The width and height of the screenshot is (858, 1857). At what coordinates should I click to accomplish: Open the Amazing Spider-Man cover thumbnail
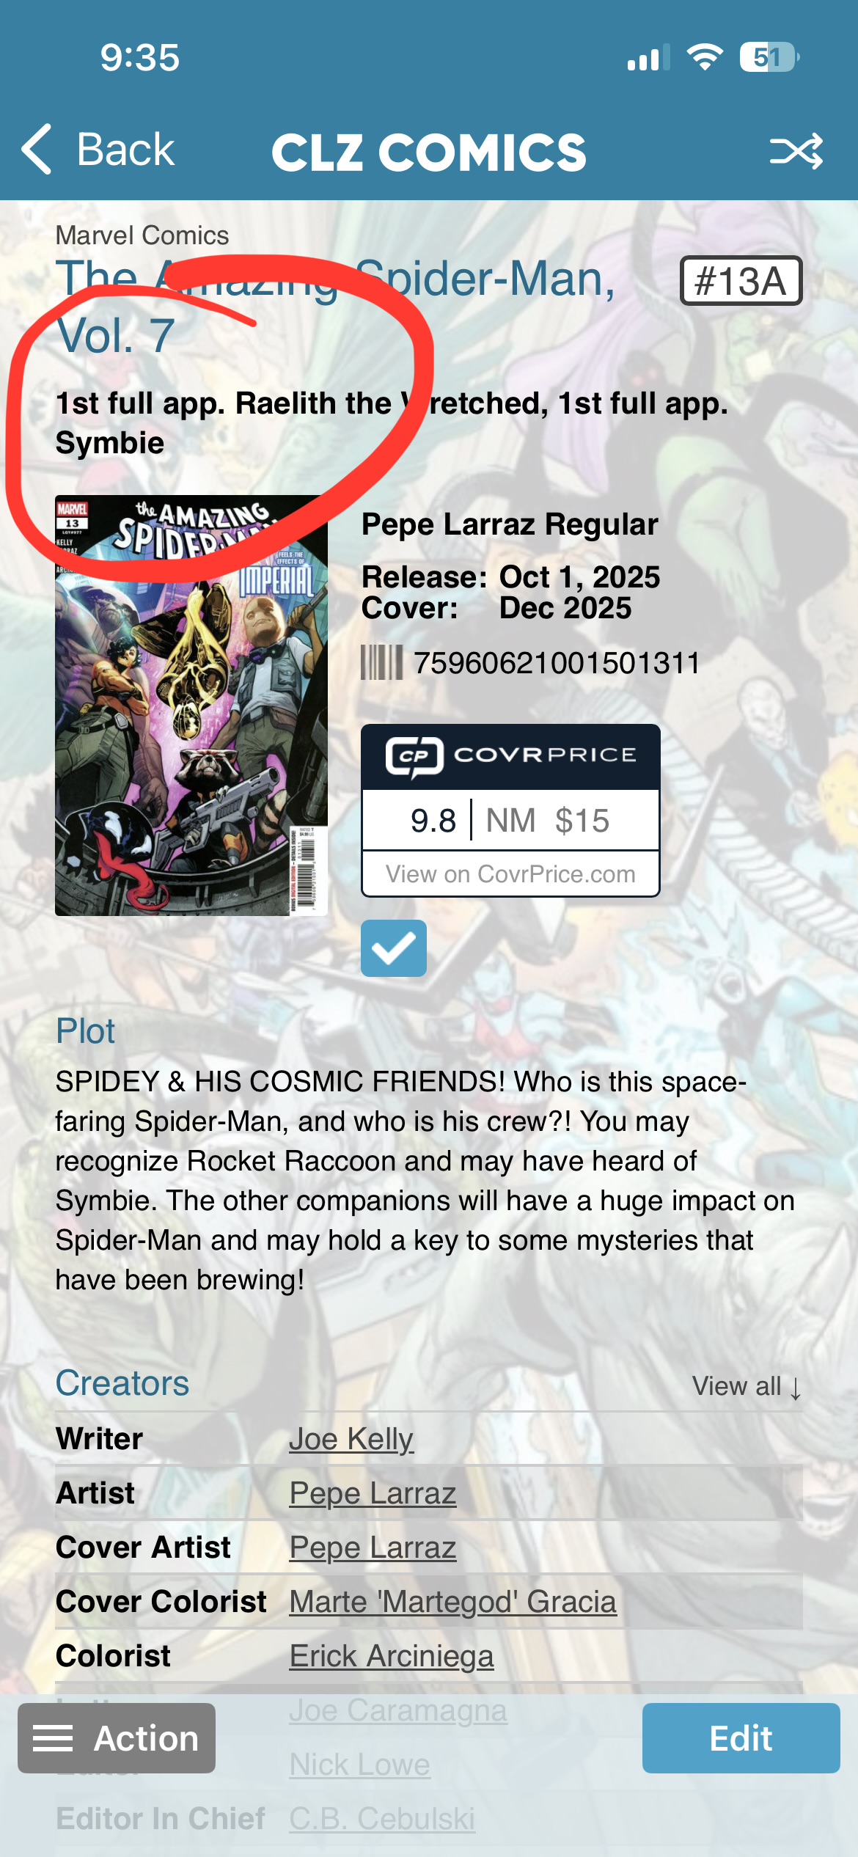(x=191, y=706)
